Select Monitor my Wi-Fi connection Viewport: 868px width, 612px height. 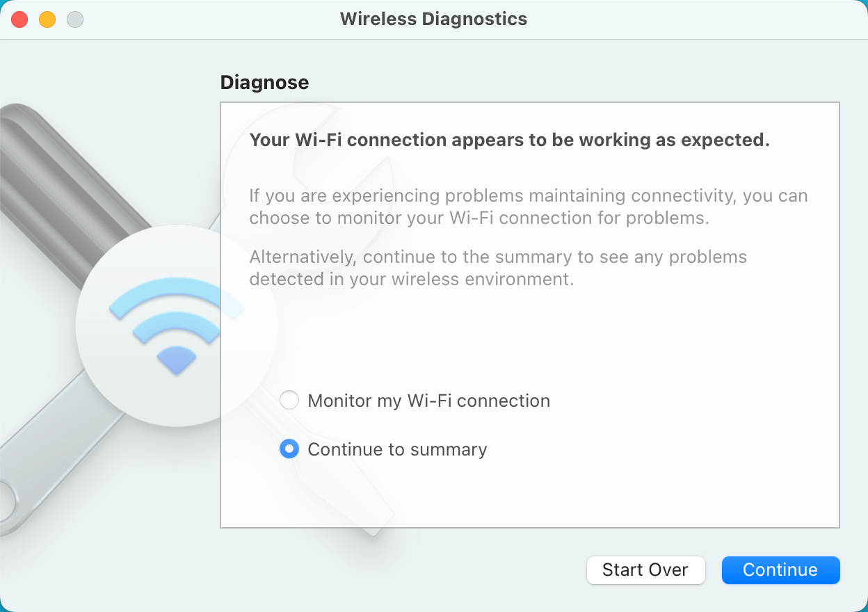pos(289,400)
